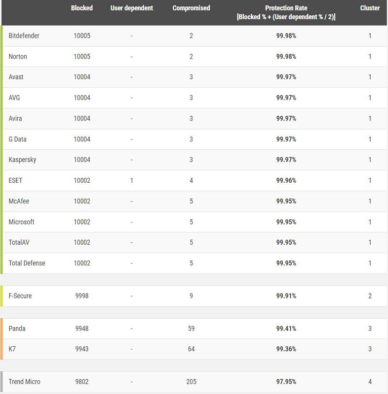Image resolution: width=388 pixels, height=394 pixels.
Task: Select the Bitdefender row name
Action: tap(24, 35)
